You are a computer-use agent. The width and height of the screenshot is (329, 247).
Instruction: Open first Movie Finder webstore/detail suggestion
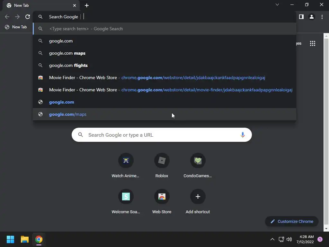164,78
